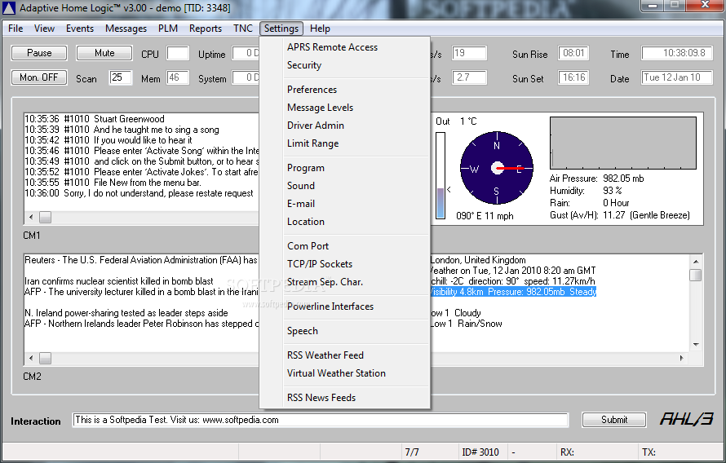Click the CM2 horizontal scrollbar right arrow
The height and width of the screenshot is (463, 726).
tap(681, 358)
